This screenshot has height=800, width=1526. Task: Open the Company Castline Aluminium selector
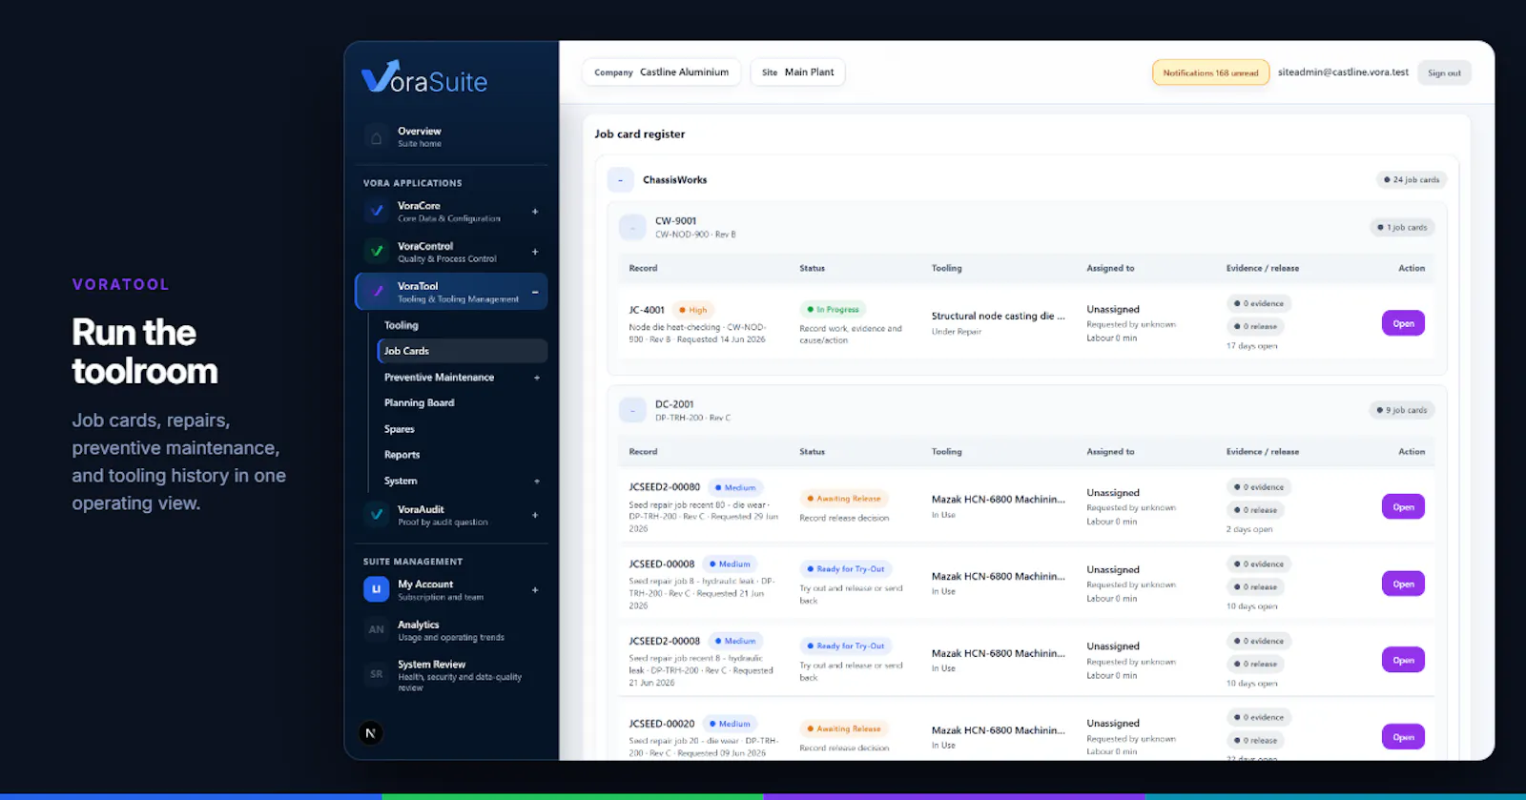pyautogui.click(x=662, y=72)
